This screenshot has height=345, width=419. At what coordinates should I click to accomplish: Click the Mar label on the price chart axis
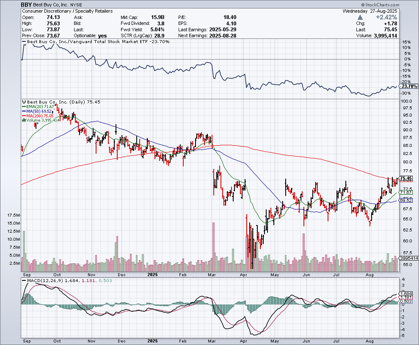tap(212, 274)
